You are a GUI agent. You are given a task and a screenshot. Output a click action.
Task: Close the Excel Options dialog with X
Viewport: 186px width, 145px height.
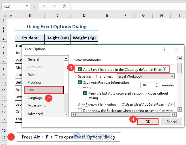pos(178,49)
